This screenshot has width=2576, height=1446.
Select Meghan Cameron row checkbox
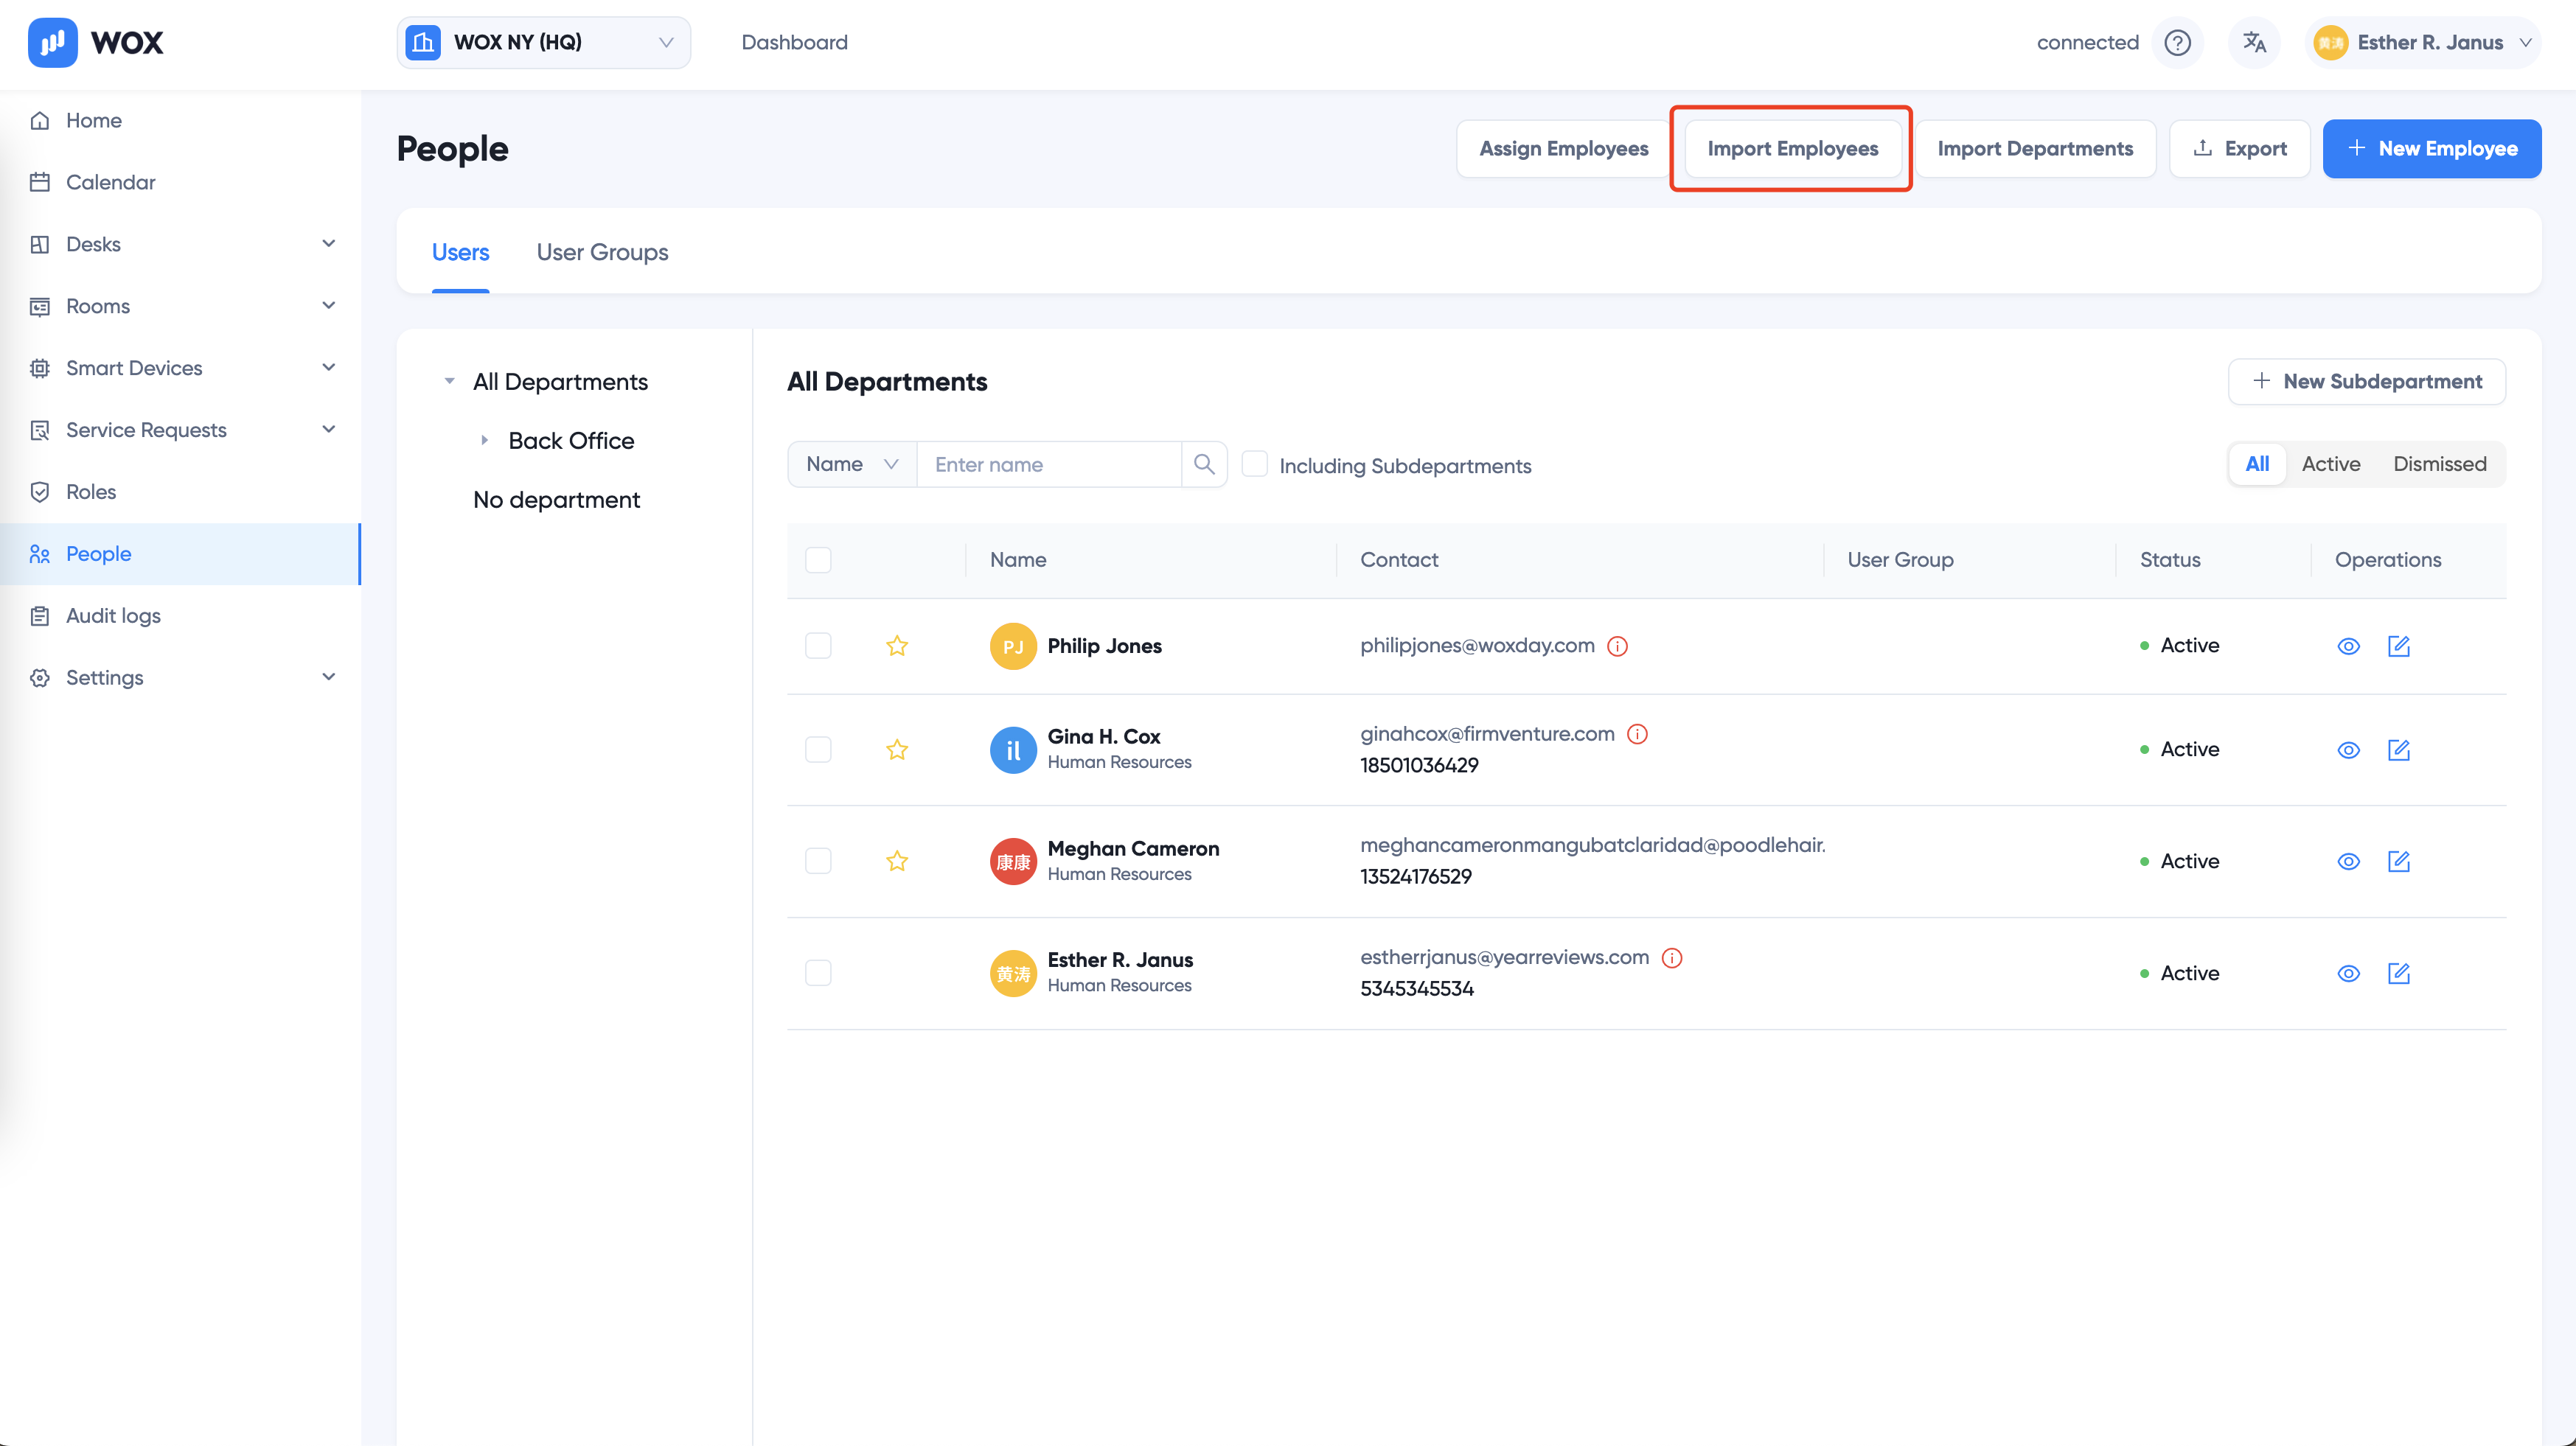click(x=818, y=862)
